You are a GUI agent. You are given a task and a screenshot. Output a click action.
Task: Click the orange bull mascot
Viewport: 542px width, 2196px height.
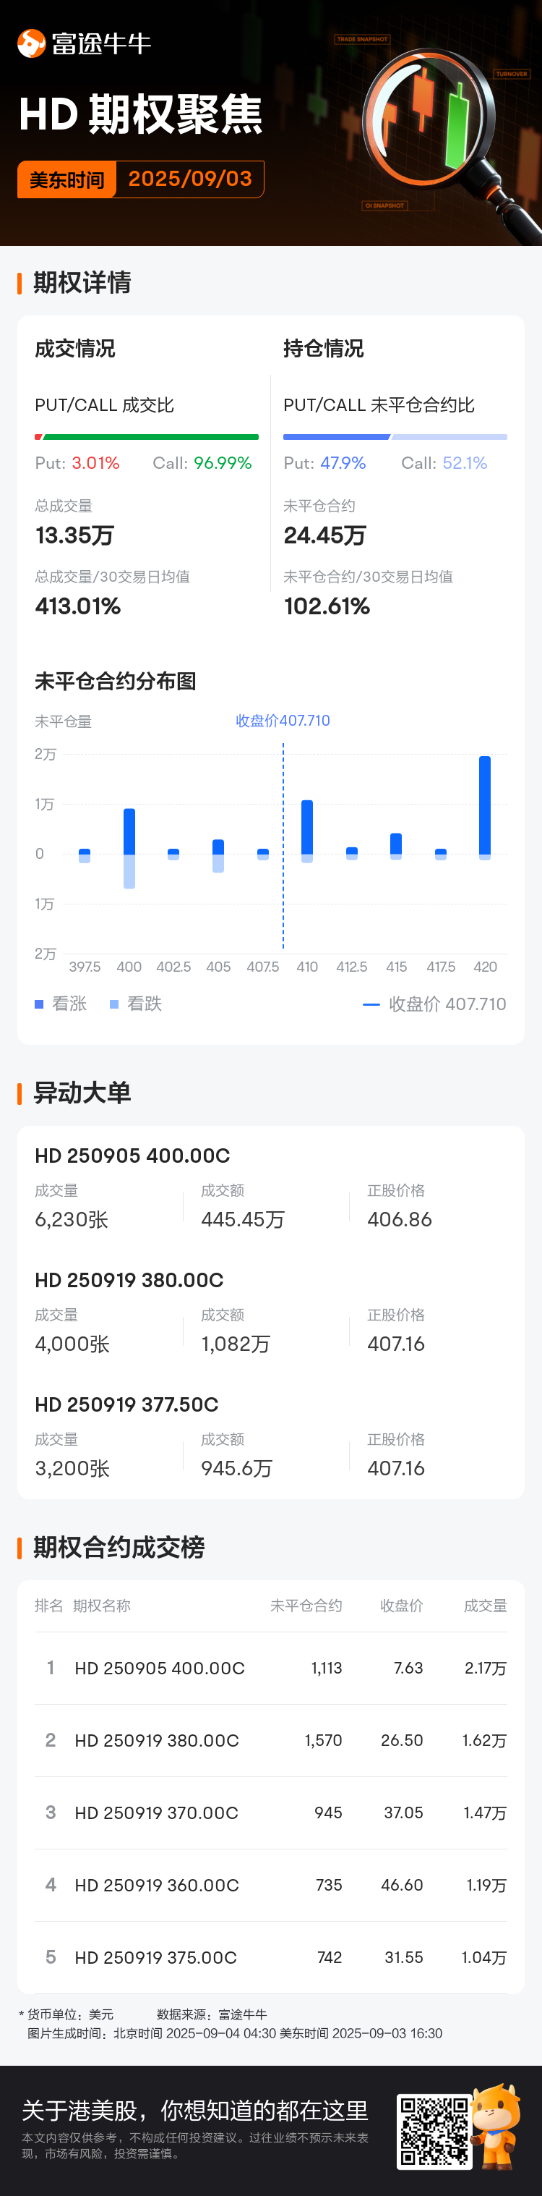[496, 2127]
